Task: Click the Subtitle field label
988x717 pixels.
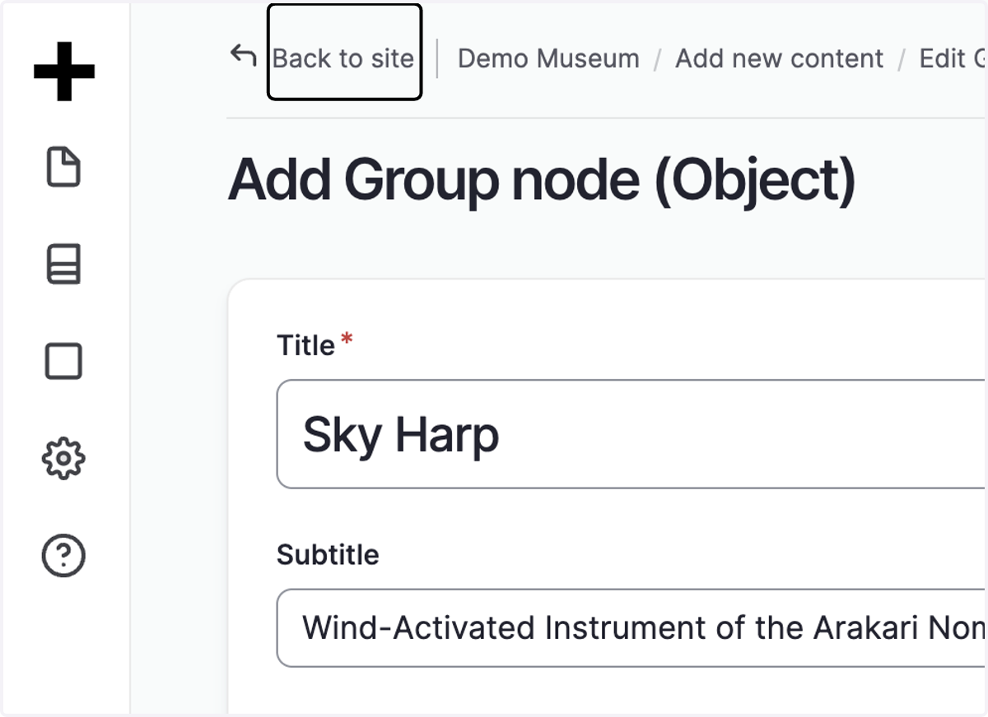Action: pos(328,555)
